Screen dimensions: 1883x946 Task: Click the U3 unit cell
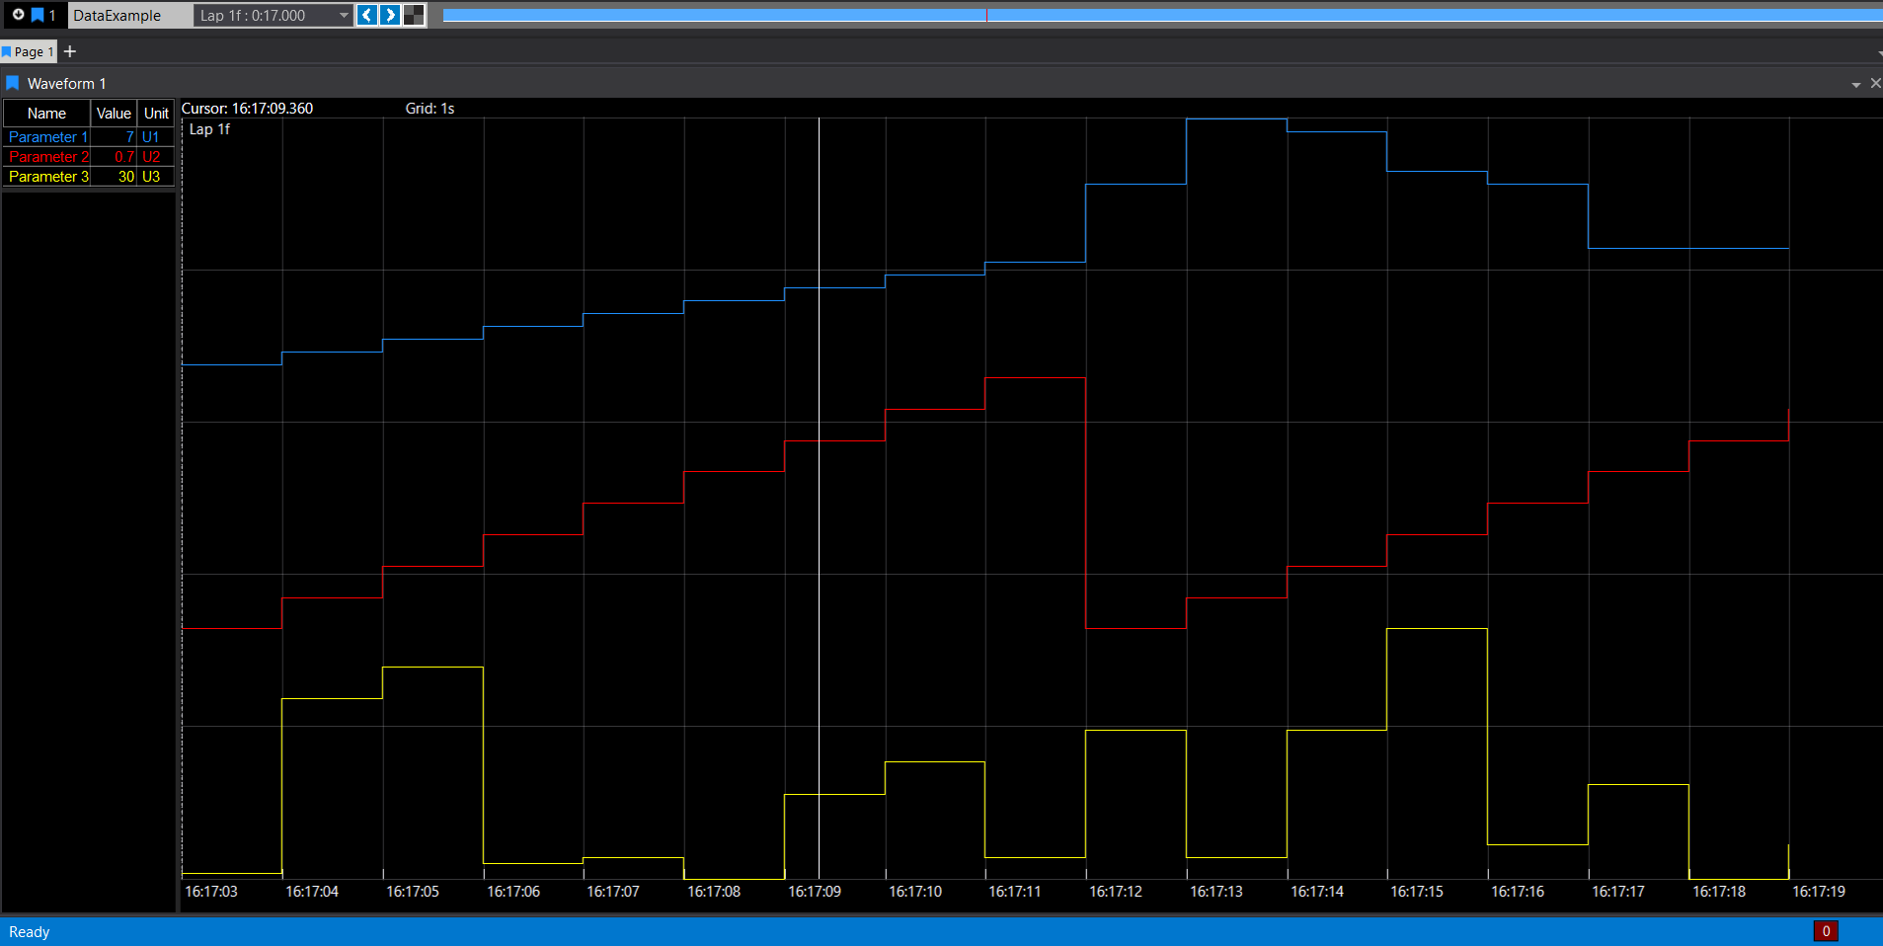[156, 177]
